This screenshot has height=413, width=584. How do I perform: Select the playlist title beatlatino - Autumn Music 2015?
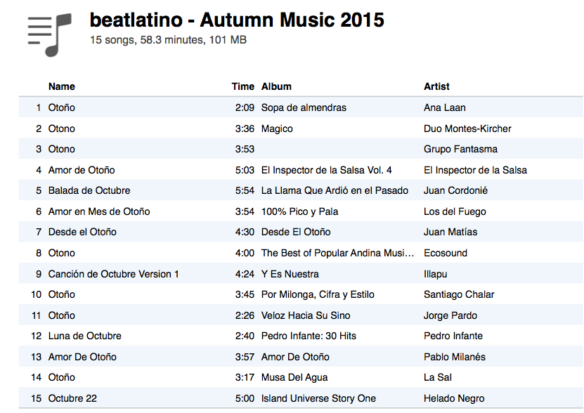[237, 20]
